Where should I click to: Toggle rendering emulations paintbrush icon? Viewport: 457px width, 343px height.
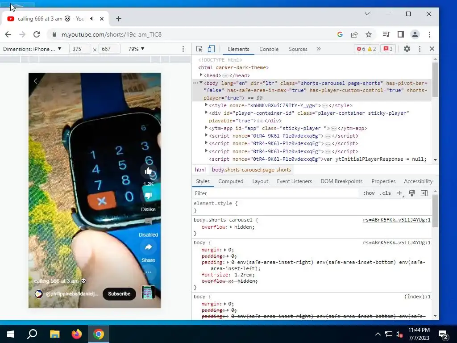(x=412, y=193)
